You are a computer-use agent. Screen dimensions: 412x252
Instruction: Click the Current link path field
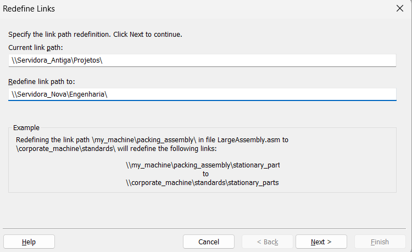coord(202,60)
